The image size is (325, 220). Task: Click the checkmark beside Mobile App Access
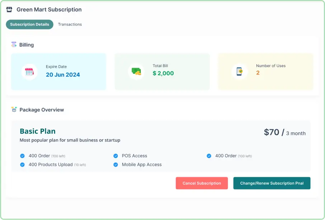point(116,164)
